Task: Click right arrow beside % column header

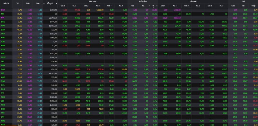Action: pos(157,6)
